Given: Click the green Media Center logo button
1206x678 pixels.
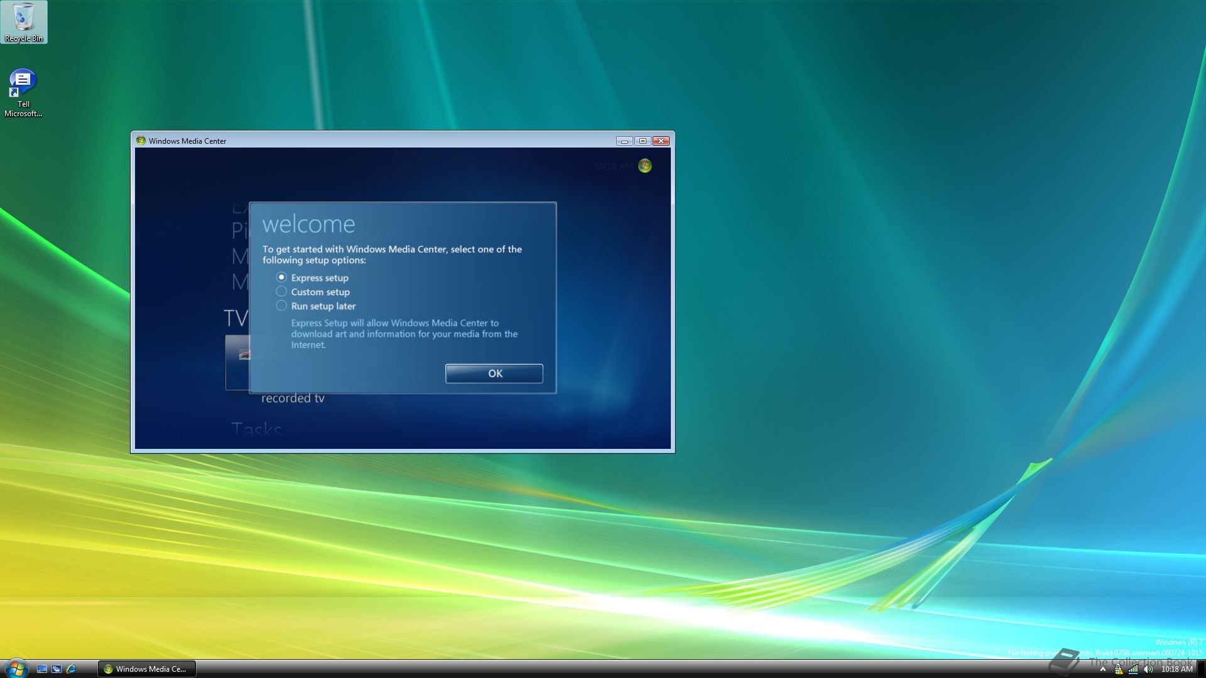Looking at the screenshot, I should click(x=645, y=166).
